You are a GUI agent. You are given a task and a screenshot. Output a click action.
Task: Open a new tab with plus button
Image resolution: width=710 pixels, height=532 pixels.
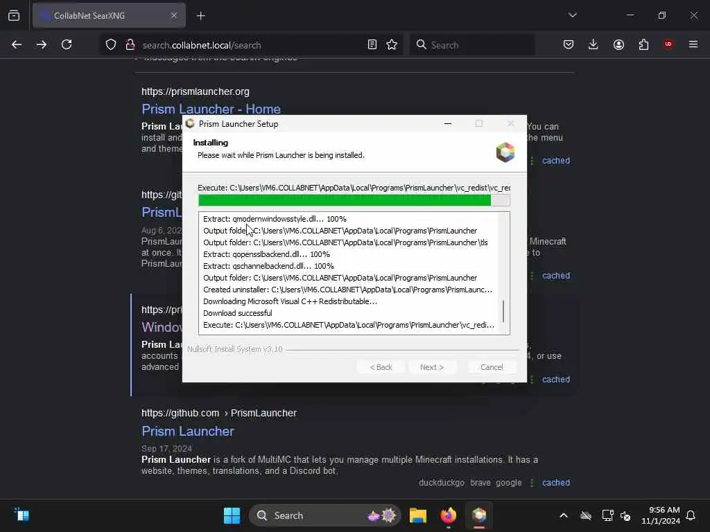coord(200,16)
